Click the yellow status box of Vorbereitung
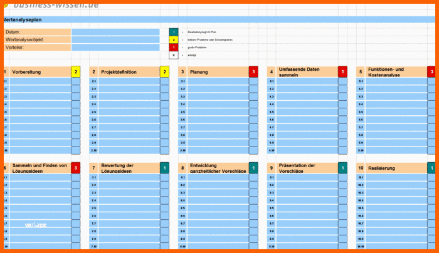The image size is (439, 253). click(x=76, y=72)
